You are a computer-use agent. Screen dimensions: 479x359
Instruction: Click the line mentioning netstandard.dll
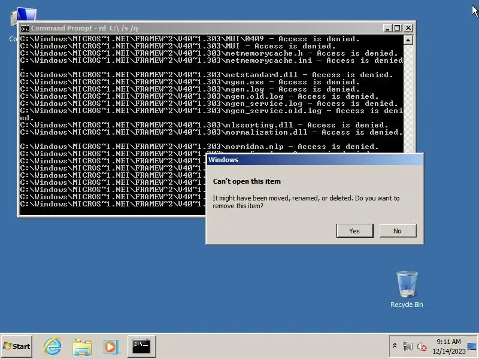[207, 75]
